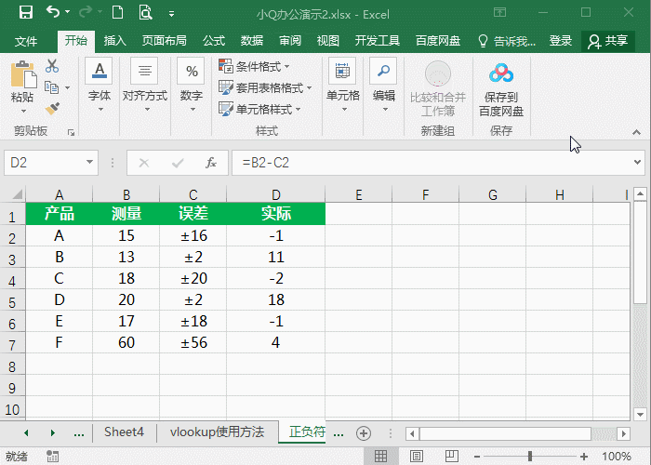The image size is (651, 465).
Task: Click the Select All corner triangle
Action: click(x=17, y=193)
